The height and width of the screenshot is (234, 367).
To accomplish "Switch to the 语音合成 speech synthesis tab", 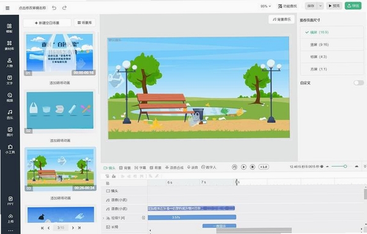I will 174,167.
